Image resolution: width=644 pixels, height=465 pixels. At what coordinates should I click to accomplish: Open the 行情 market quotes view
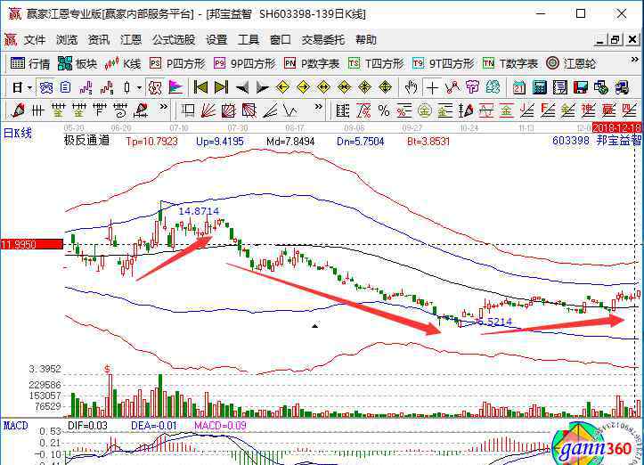[x=30, y=63]
